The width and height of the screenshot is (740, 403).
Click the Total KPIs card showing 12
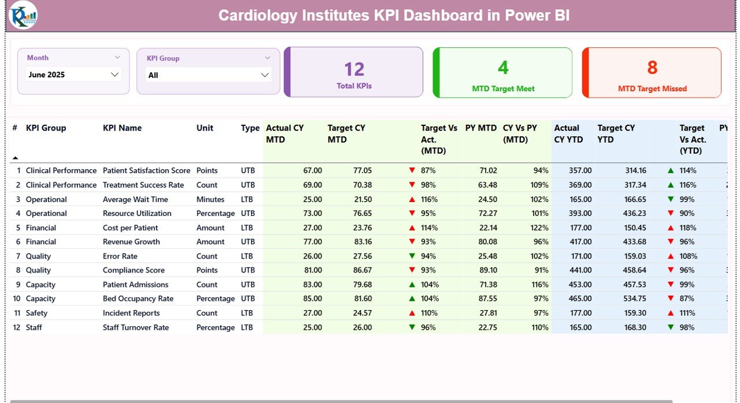click(354, 72)
